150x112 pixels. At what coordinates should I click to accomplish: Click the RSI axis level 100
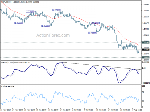[143, 86]
